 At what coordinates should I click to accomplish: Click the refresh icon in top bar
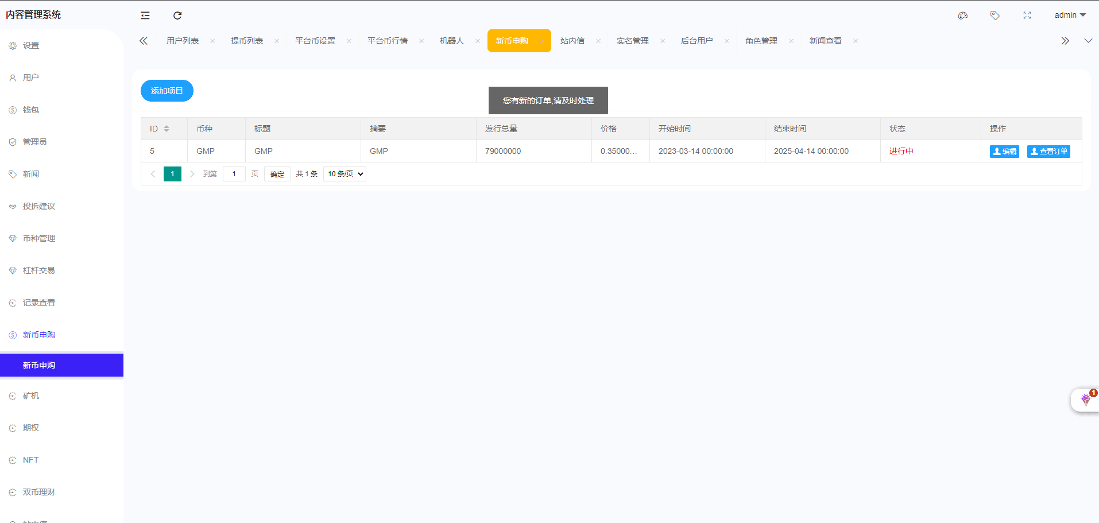(x=177, y=16)
